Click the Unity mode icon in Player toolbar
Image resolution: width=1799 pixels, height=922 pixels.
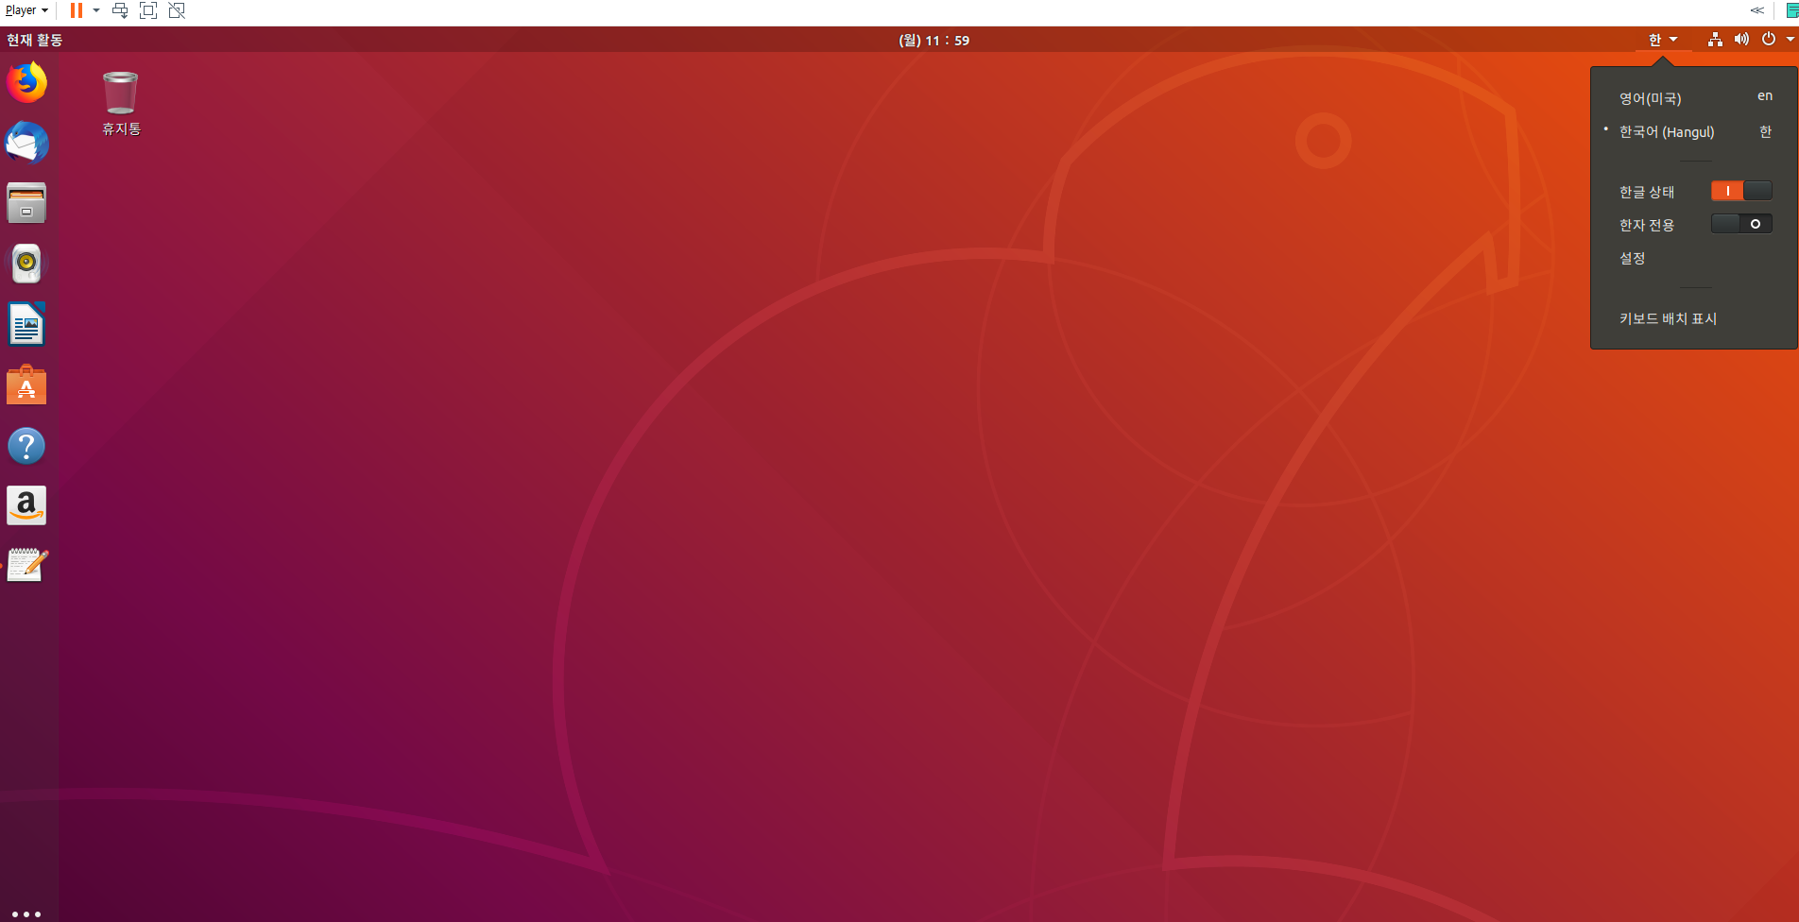[x=177, y=10]
